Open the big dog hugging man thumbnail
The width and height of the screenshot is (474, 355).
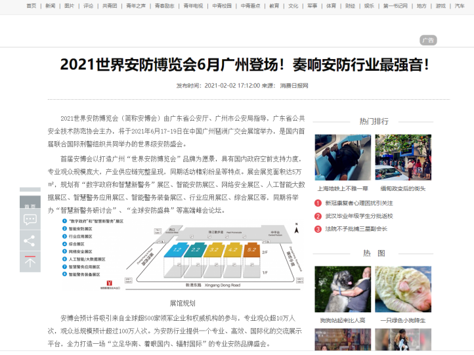pyautogui.click(x=343, y=289)
